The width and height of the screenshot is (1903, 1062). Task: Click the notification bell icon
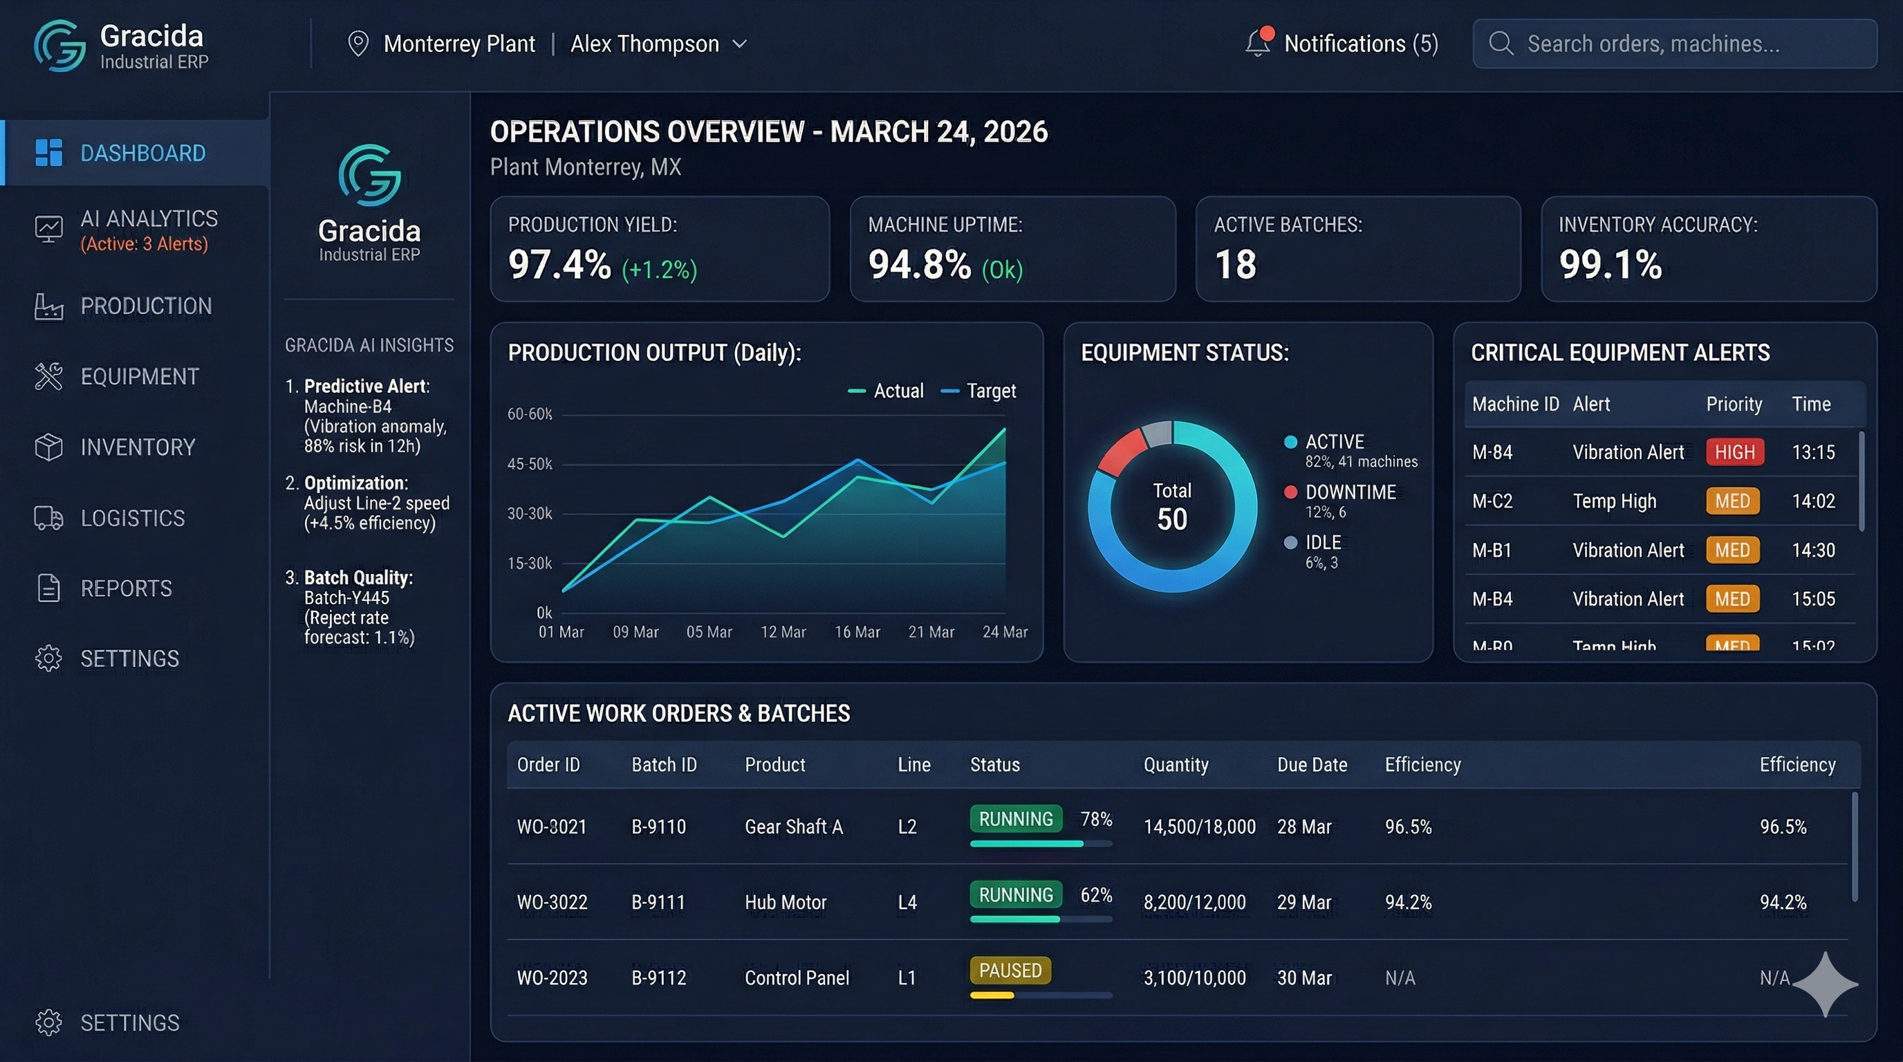[1257, 43]
